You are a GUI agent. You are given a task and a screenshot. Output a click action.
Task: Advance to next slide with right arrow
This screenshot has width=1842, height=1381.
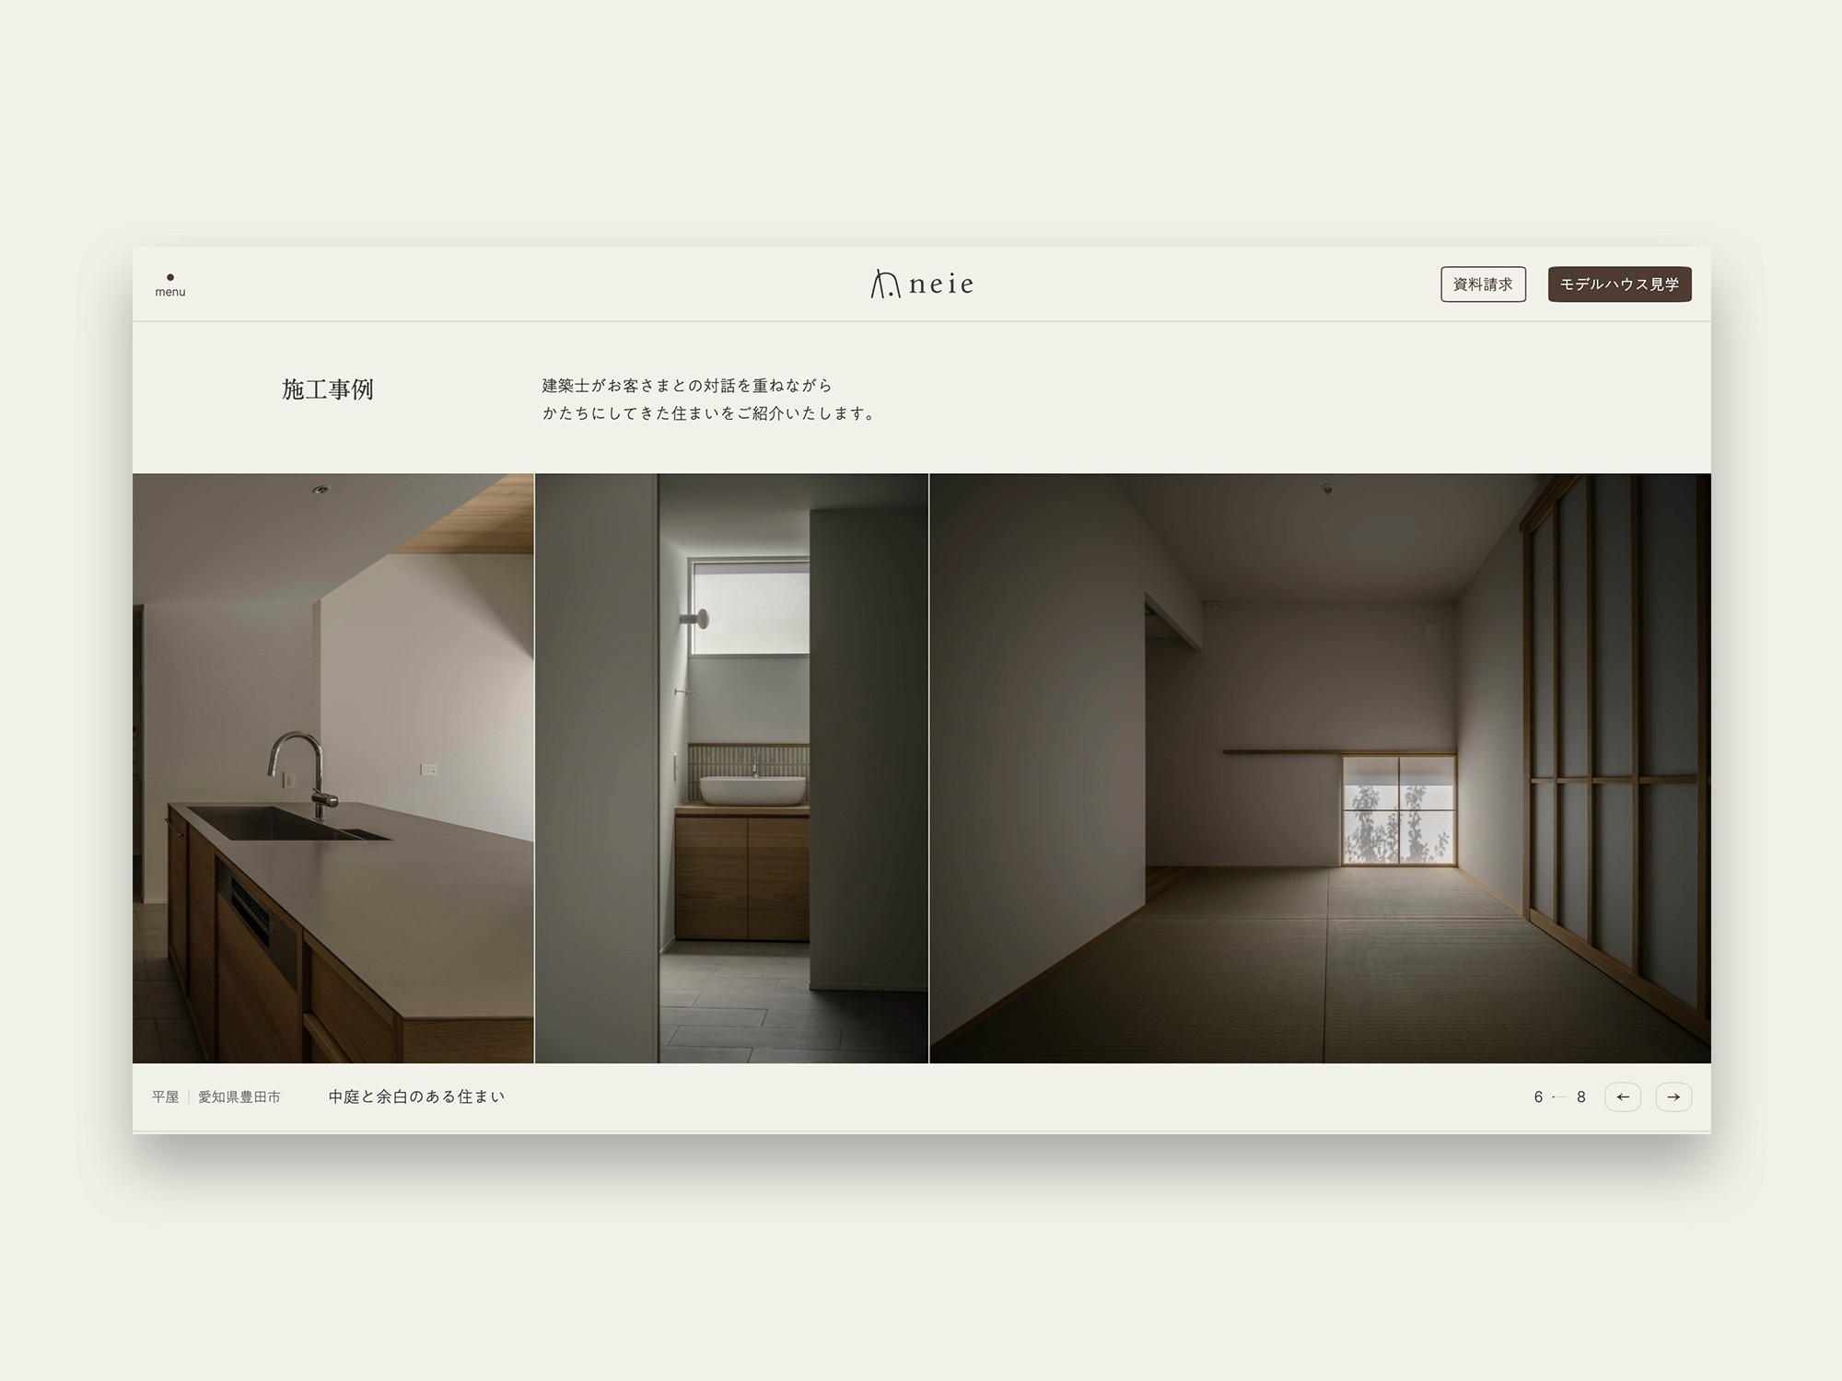coord(1673,1097)
